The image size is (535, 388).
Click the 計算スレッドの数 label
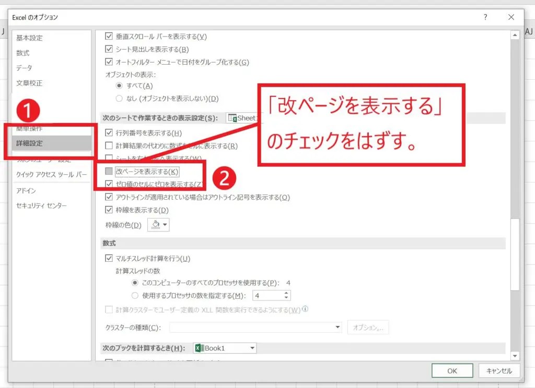point(138,271)
